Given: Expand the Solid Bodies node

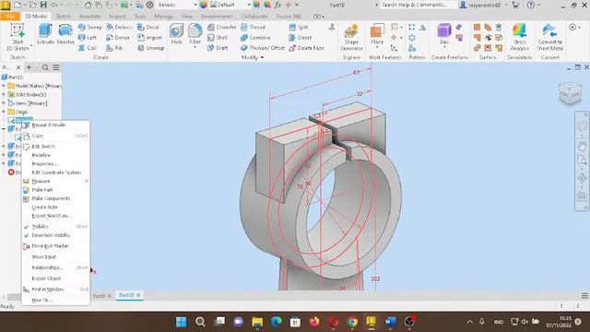Looking at the screenshot, I should tap(4, 94).
